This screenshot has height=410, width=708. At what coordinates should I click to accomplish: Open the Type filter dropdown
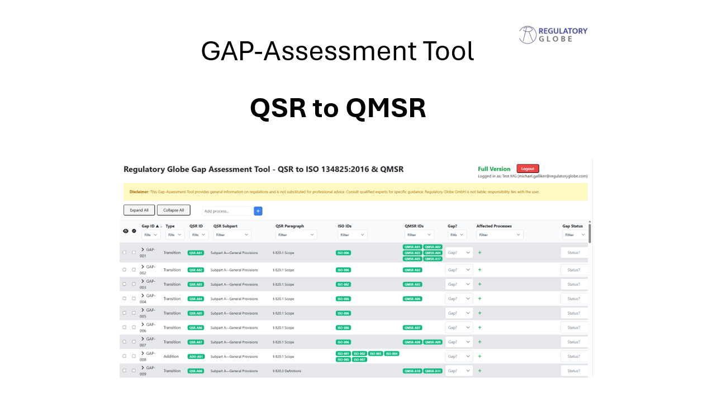[174, 235]
